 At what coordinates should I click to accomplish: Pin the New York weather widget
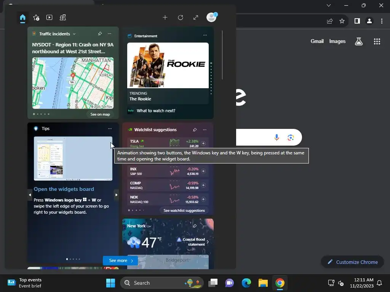[x=195, y=226]
